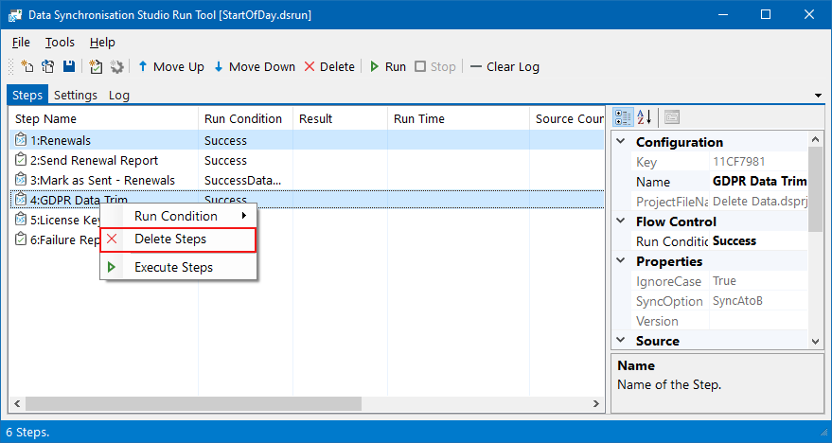Click the Property Pages icon

[672, 117]
